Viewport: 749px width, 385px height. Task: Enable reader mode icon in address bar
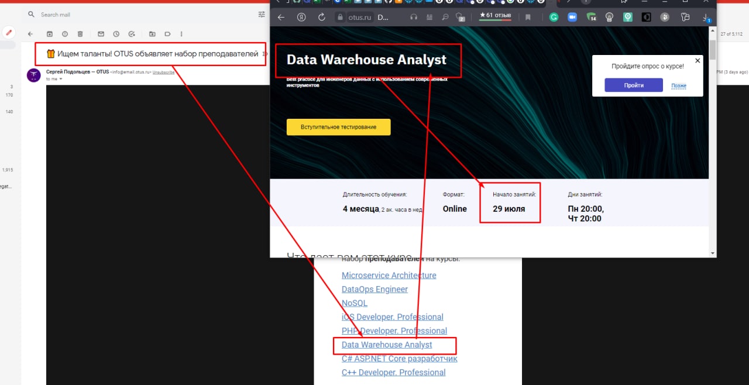430,18
